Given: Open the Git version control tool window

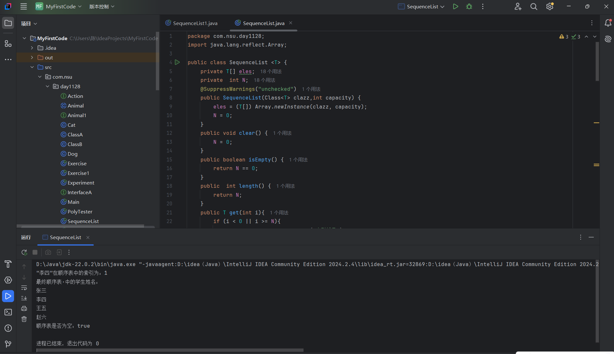Looking at the screenshot, I should [8, 344].
